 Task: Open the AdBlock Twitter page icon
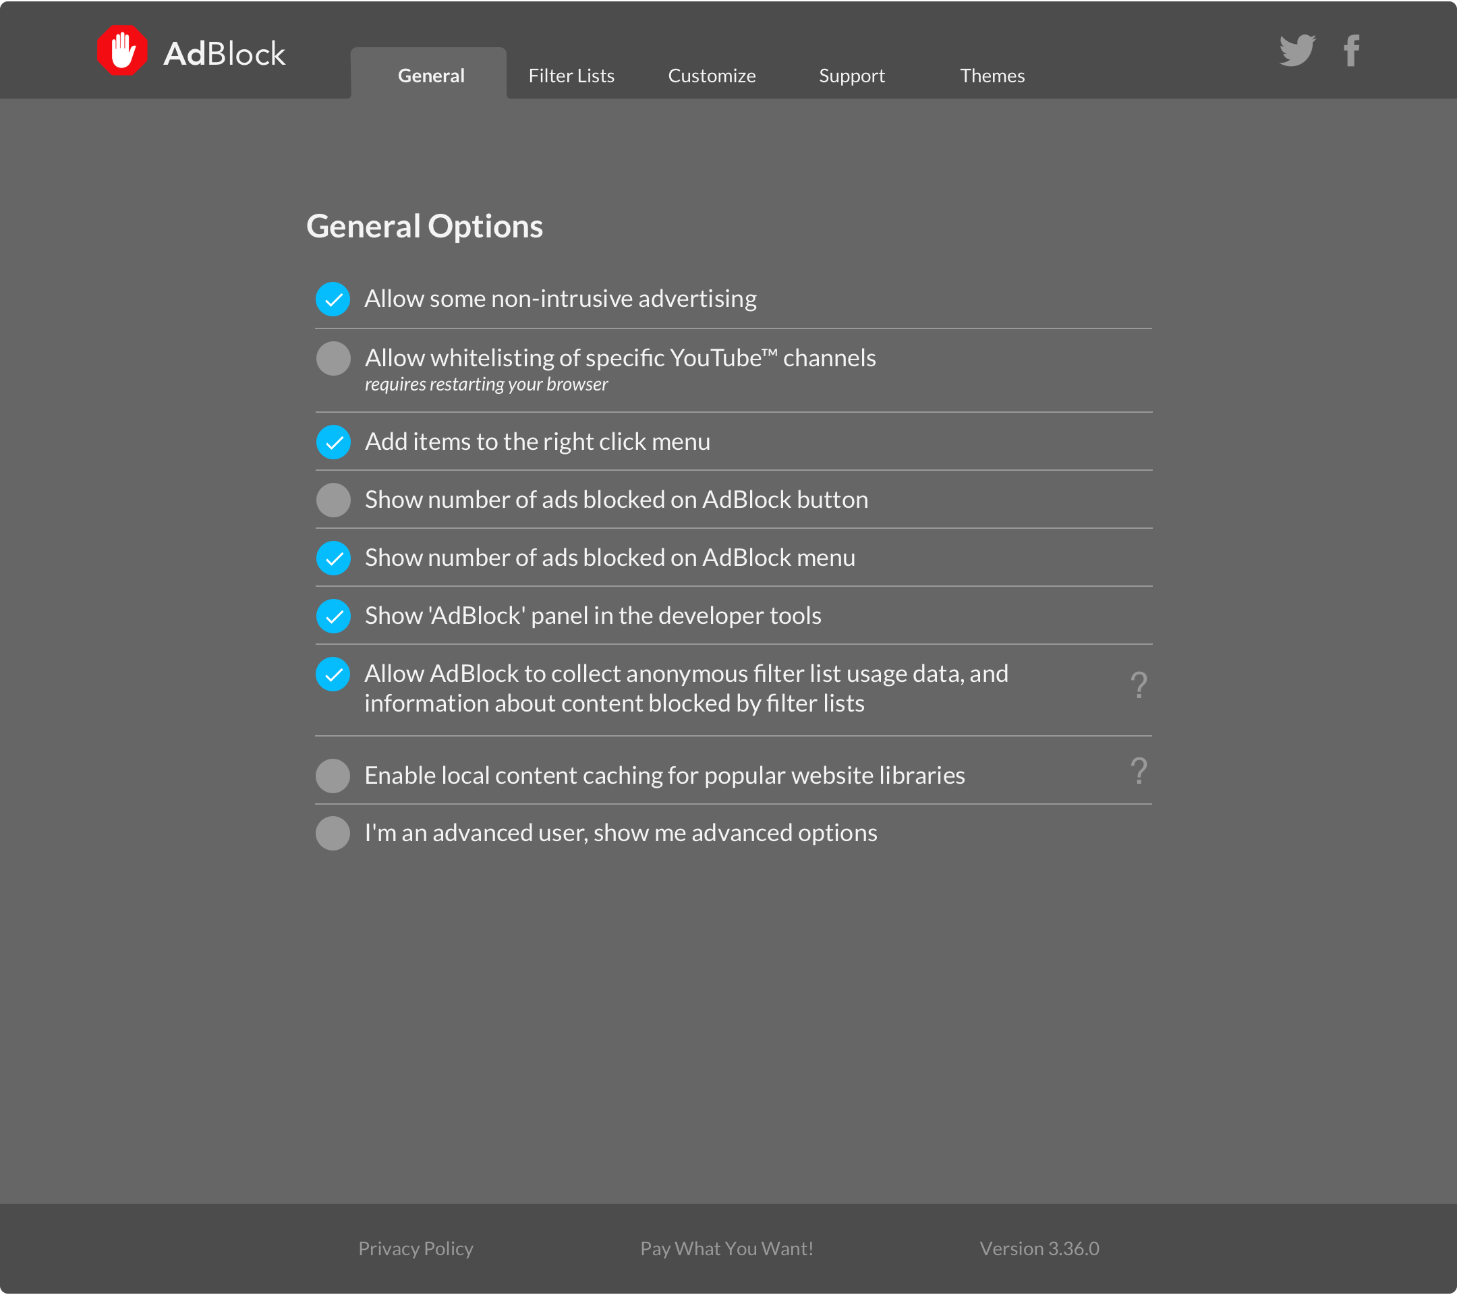[x=1296, y=51]
